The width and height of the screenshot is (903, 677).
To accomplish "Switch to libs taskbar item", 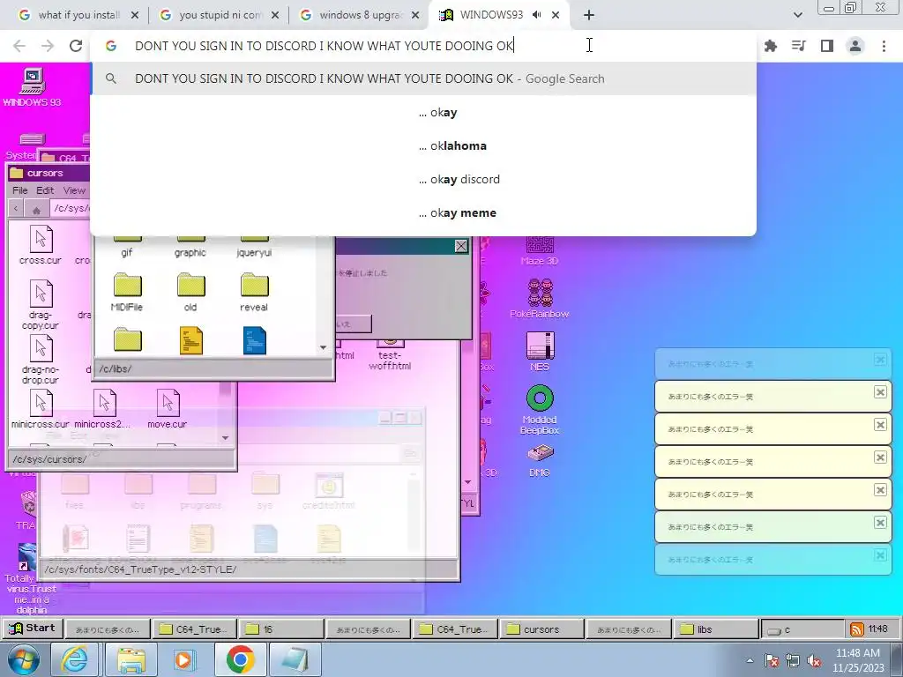I will [x=716, y=629].
